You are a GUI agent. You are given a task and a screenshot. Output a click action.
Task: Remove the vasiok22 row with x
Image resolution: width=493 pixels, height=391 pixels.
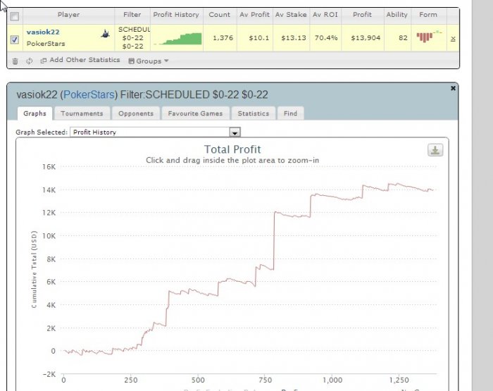point(453,39)
